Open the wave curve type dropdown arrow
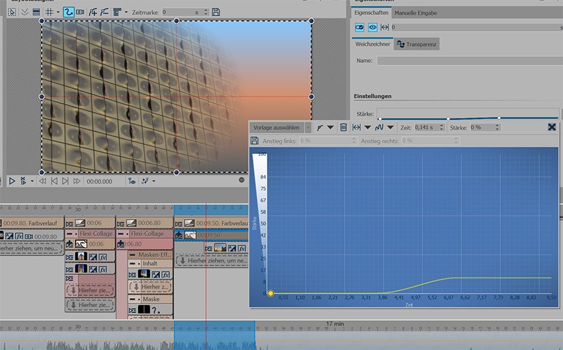This screenshot has height=350, width=563. click(x=390, y=127)
